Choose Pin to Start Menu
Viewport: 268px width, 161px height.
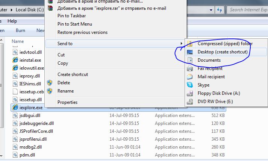tap(75, 24)
